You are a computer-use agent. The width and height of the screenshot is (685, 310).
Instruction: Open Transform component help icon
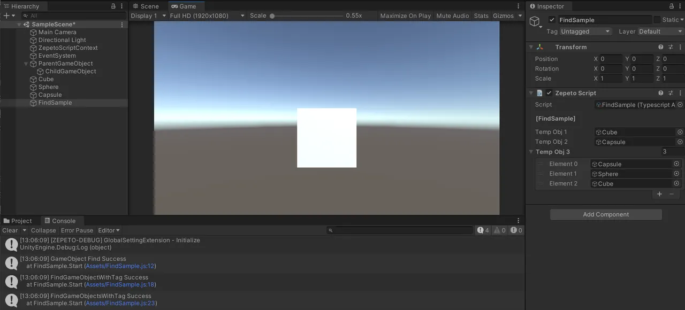(662, 47)
